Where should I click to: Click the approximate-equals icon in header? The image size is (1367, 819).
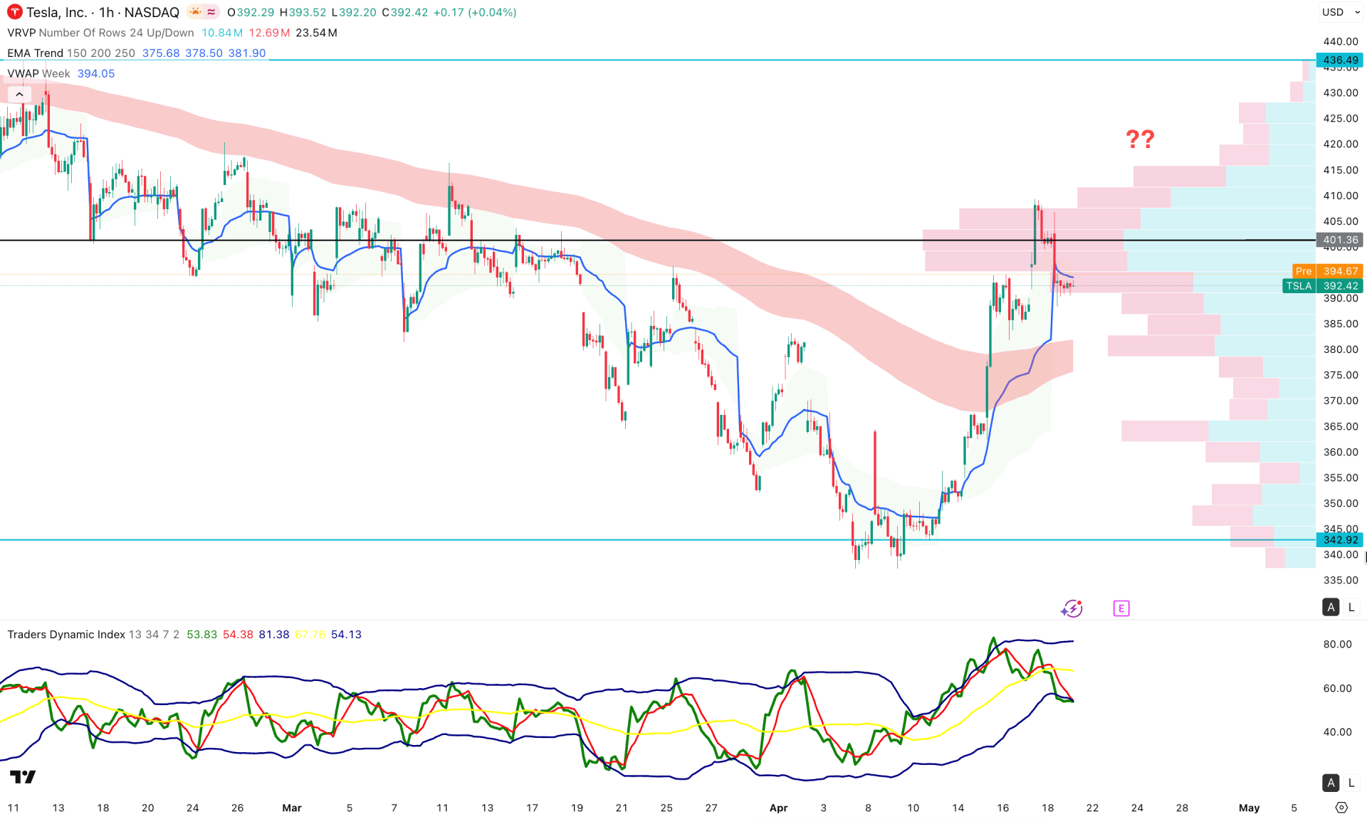211,12
